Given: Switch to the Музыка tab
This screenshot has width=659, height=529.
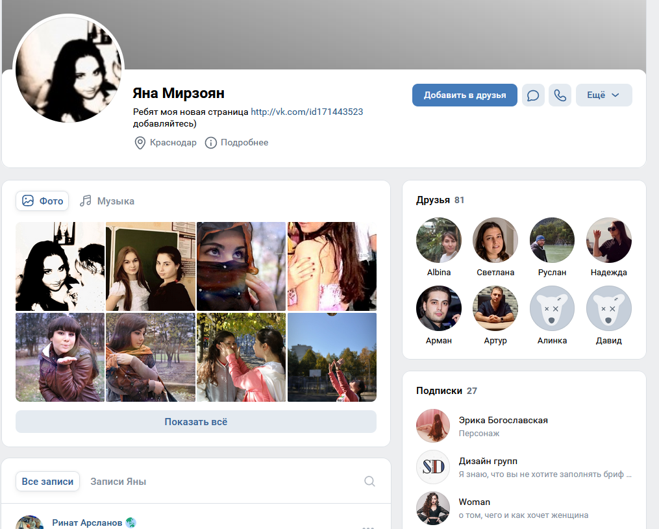Looking at the screenshot, I should 107,201.
